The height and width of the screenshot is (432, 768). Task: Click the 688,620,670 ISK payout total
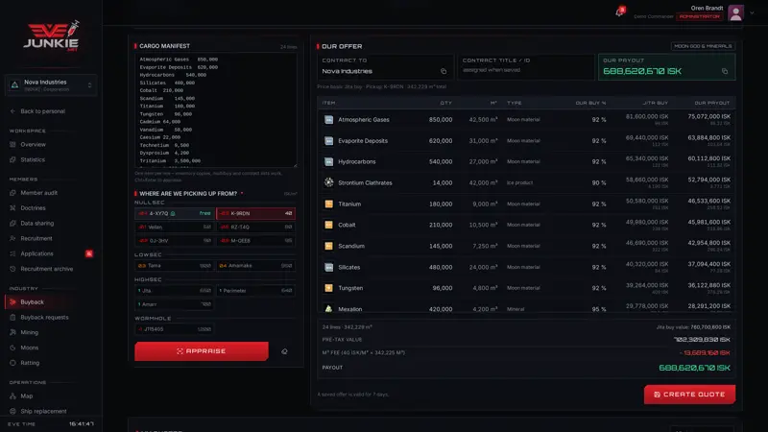[694, 368]
